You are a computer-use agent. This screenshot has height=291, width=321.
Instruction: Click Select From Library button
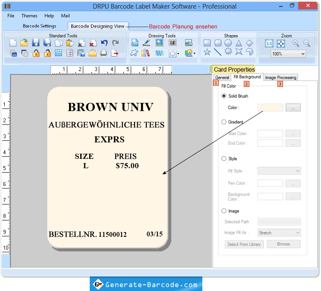(244, 244)
